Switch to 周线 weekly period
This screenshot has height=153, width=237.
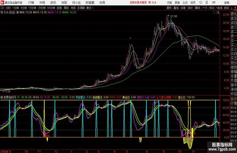pos(66,8)
